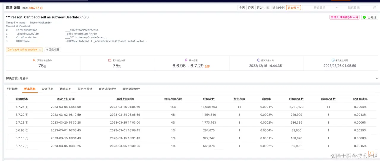The width and height of the screenshot is (380, 161).
Task: Open the 近30天 dropdown
Action: pos(294,8)
